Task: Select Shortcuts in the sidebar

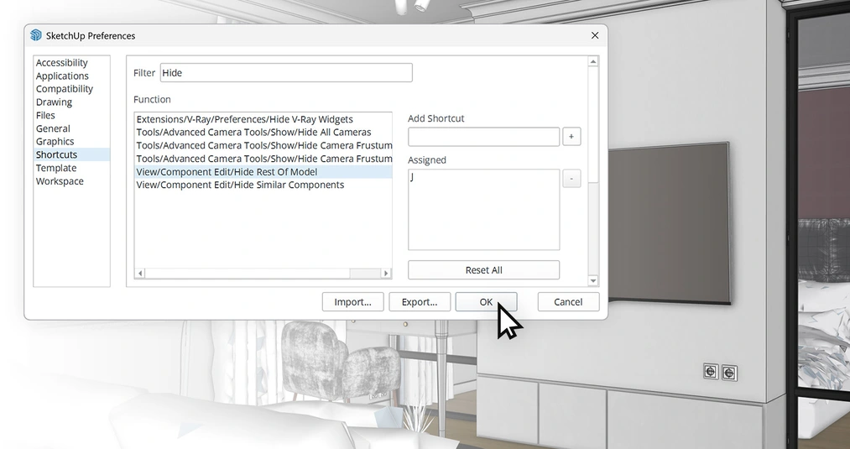Action: [x=71, y=154]
